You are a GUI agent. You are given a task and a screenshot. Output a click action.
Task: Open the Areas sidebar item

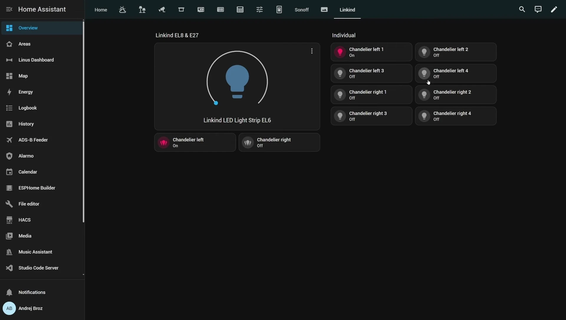tap(42, 44)
